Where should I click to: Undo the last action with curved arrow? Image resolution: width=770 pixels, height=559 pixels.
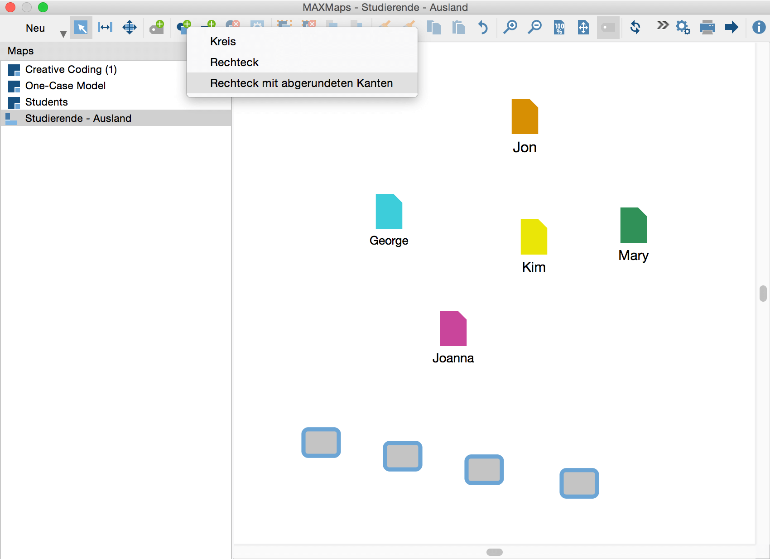[483, 28]
